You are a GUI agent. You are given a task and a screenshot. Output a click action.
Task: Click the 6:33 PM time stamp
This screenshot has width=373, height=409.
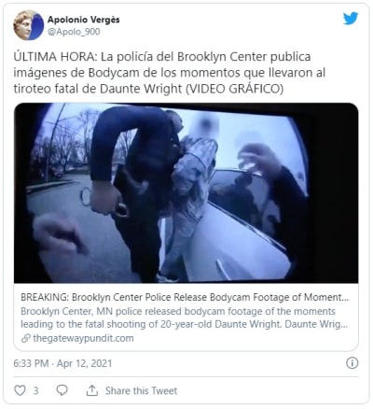pos(31,363)
